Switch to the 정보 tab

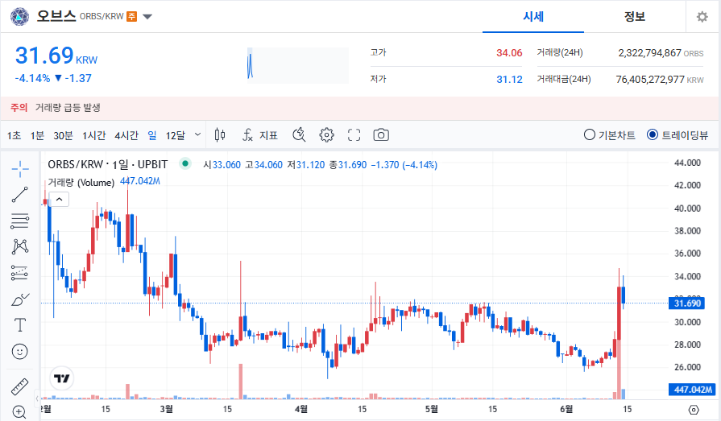point(635,17)
